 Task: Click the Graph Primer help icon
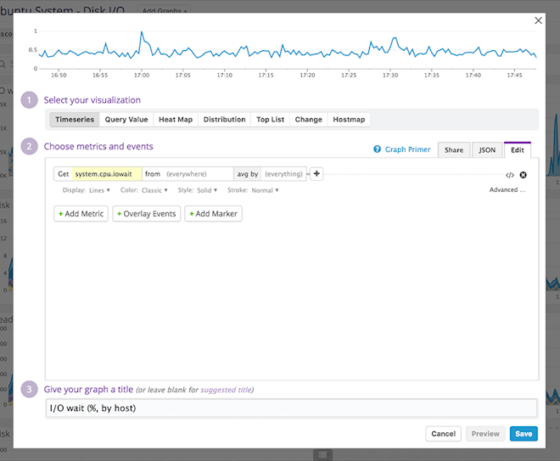pos(378,149)
